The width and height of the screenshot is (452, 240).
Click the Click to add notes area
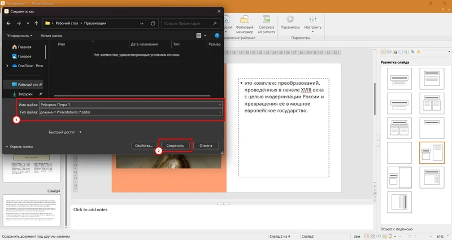click(x=222, y=217)
